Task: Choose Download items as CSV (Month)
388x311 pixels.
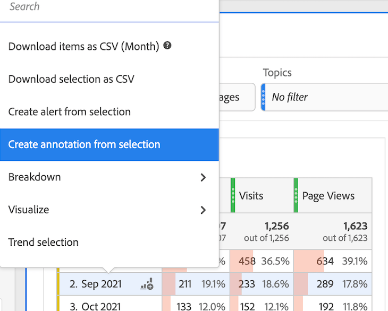Action: (x=83, y=47)
